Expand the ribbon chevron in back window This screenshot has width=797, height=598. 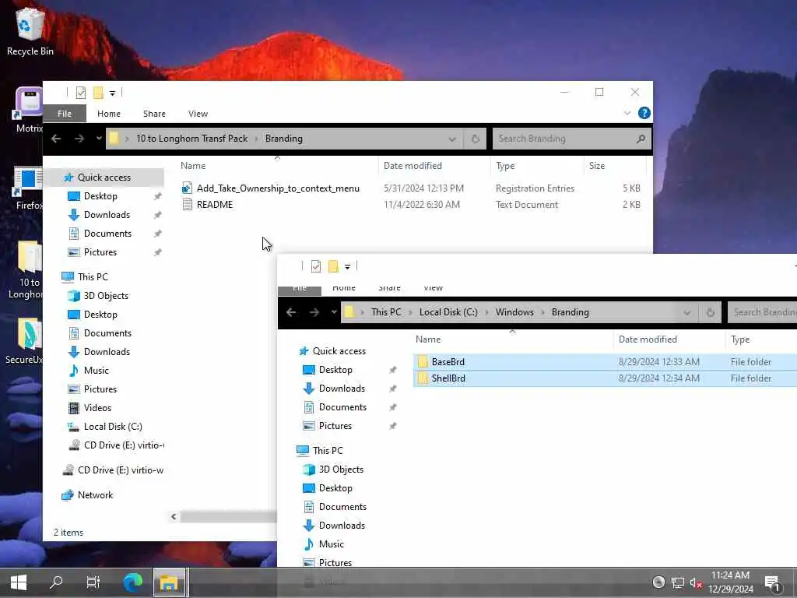click(627, 114)
